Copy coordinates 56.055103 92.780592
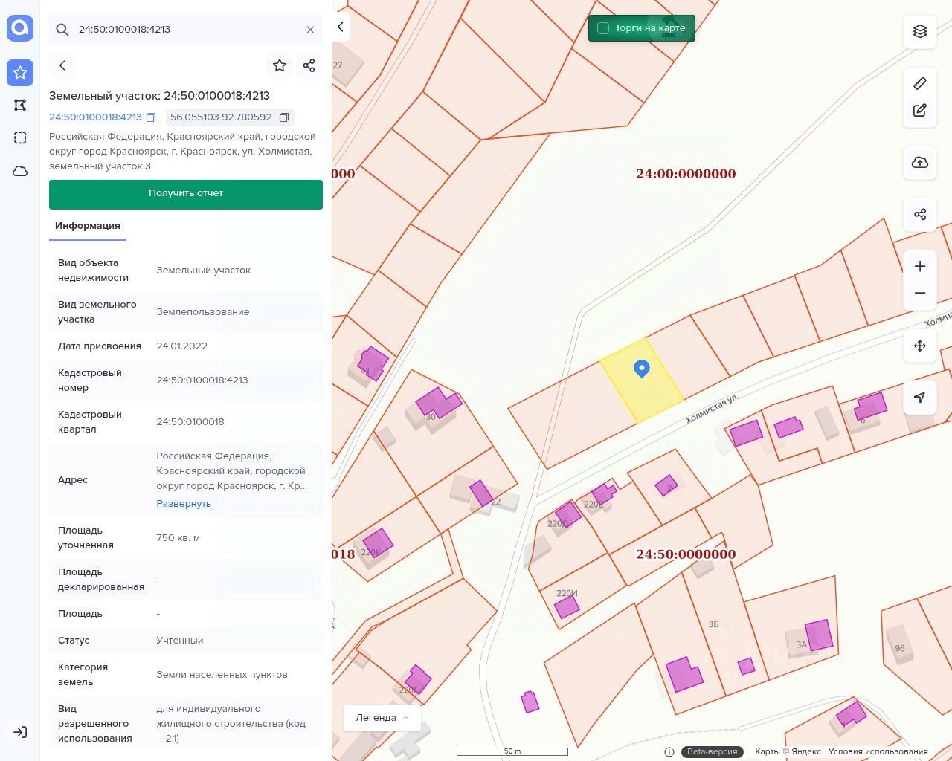 coord(284,117)
